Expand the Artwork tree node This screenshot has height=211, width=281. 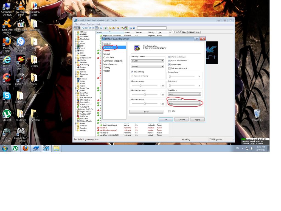coord(75,123)
